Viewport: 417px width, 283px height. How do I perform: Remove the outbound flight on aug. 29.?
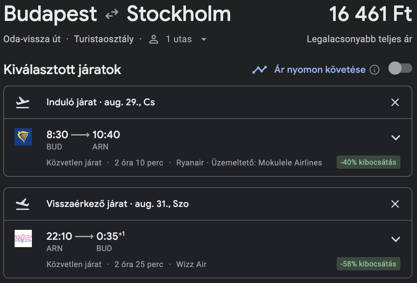[x=395, y=103]
